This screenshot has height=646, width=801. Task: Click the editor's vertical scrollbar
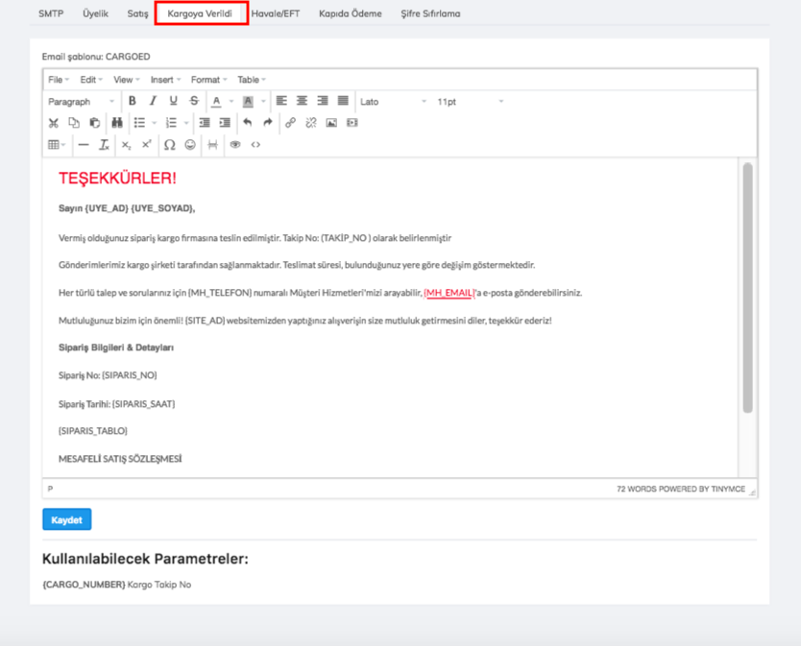coord(747,288)
